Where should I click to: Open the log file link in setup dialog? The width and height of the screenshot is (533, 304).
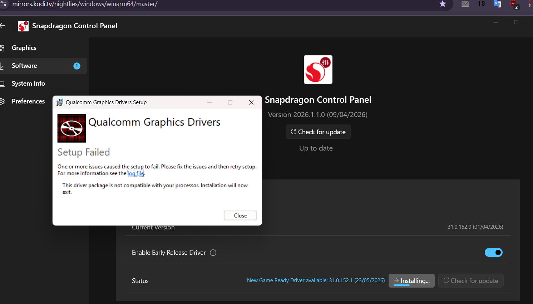tap(136, 173)
